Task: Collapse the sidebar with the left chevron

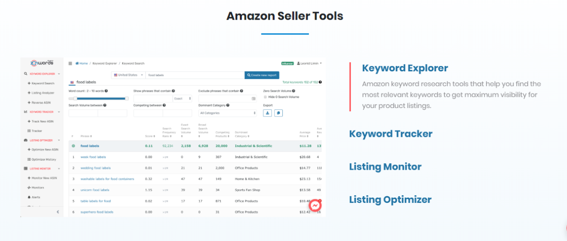Action: click(58, 212)
